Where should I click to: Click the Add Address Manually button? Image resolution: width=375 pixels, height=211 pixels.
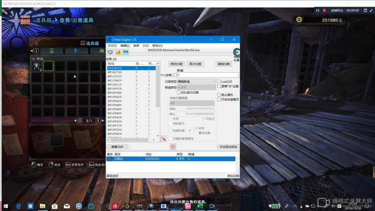tap(228, 147)
